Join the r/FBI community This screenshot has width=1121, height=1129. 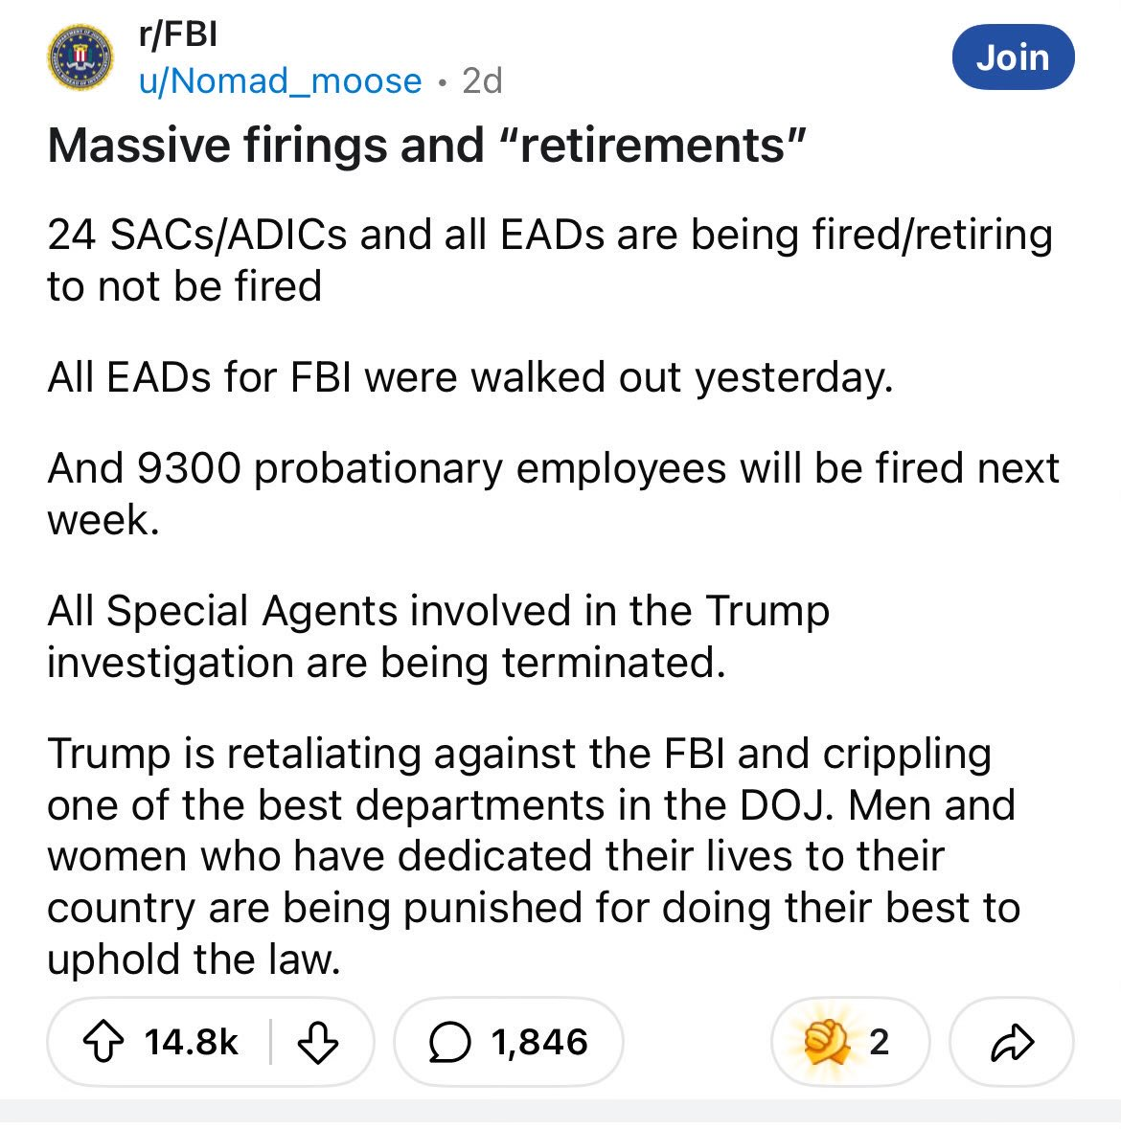tap(1013, 56)
